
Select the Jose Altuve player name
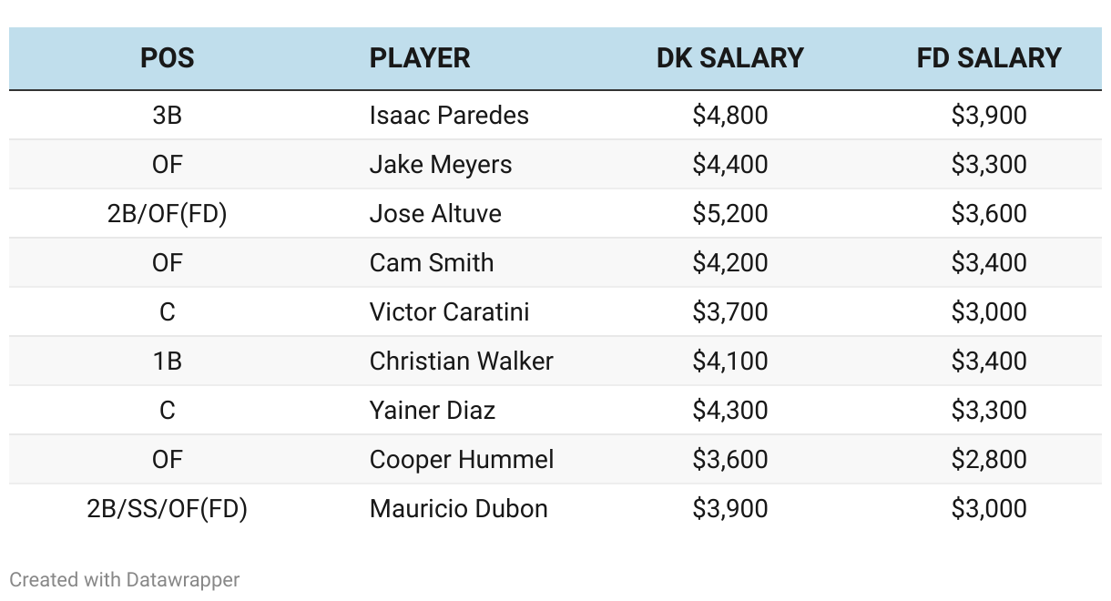click(435, 214)
